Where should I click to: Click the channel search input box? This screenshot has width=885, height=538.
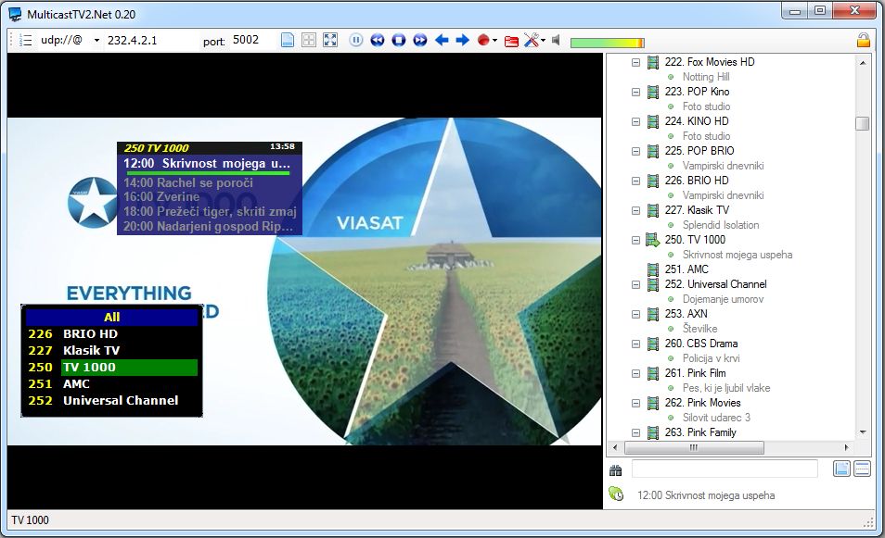point(725,469)
